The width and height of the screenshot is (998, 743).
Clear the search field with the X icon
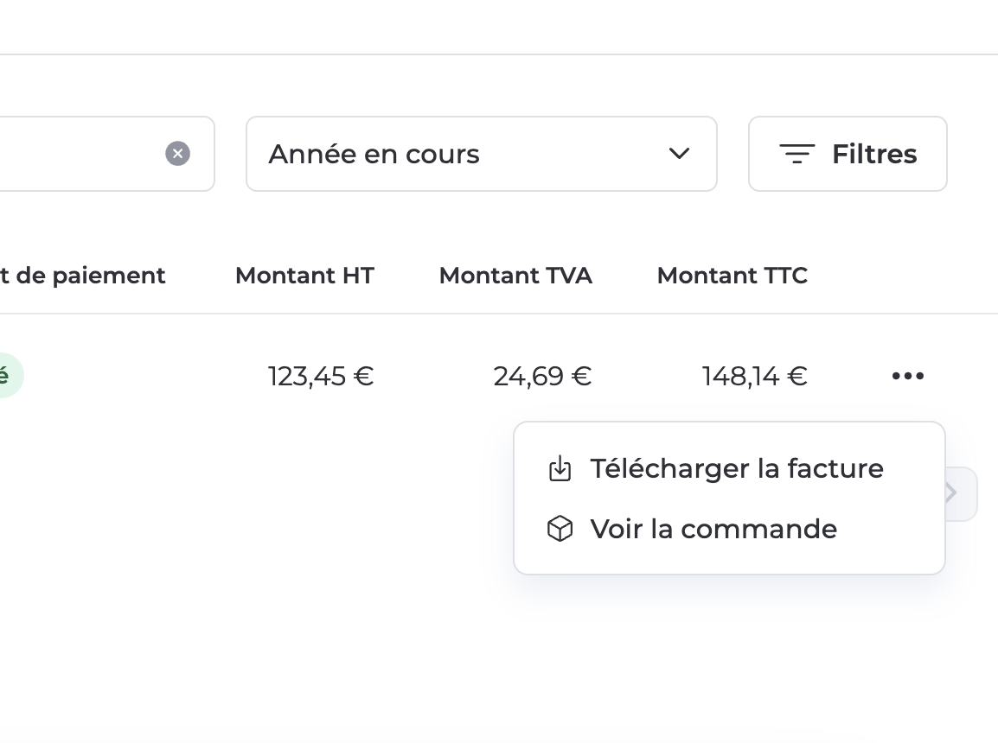[x=177, y=154]
